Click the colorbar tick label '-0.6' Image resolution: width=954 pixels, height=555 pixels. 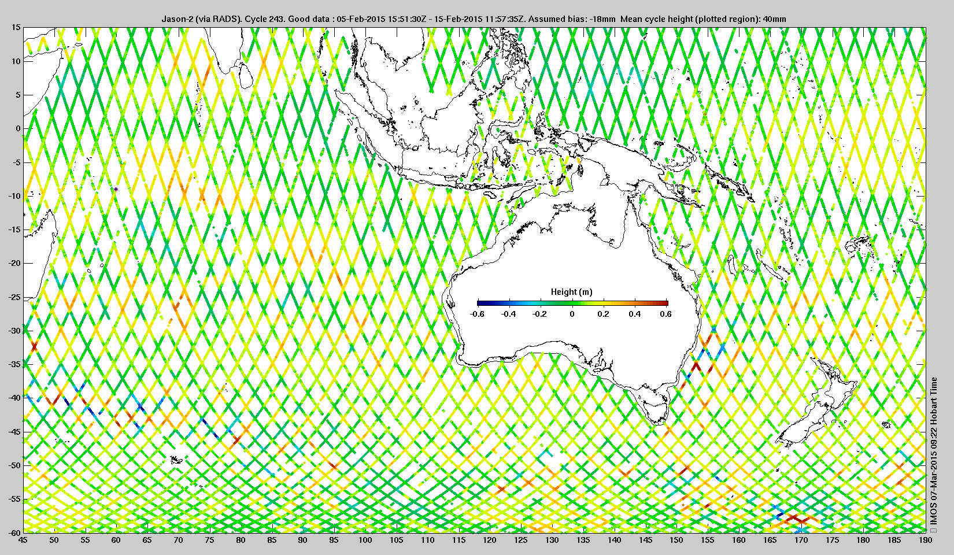click(x=477, y=314)
